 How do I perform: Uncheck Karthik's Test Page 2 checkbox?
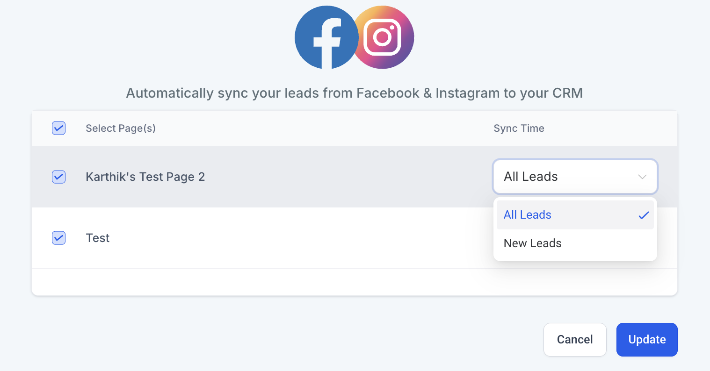tap(58, 177)
